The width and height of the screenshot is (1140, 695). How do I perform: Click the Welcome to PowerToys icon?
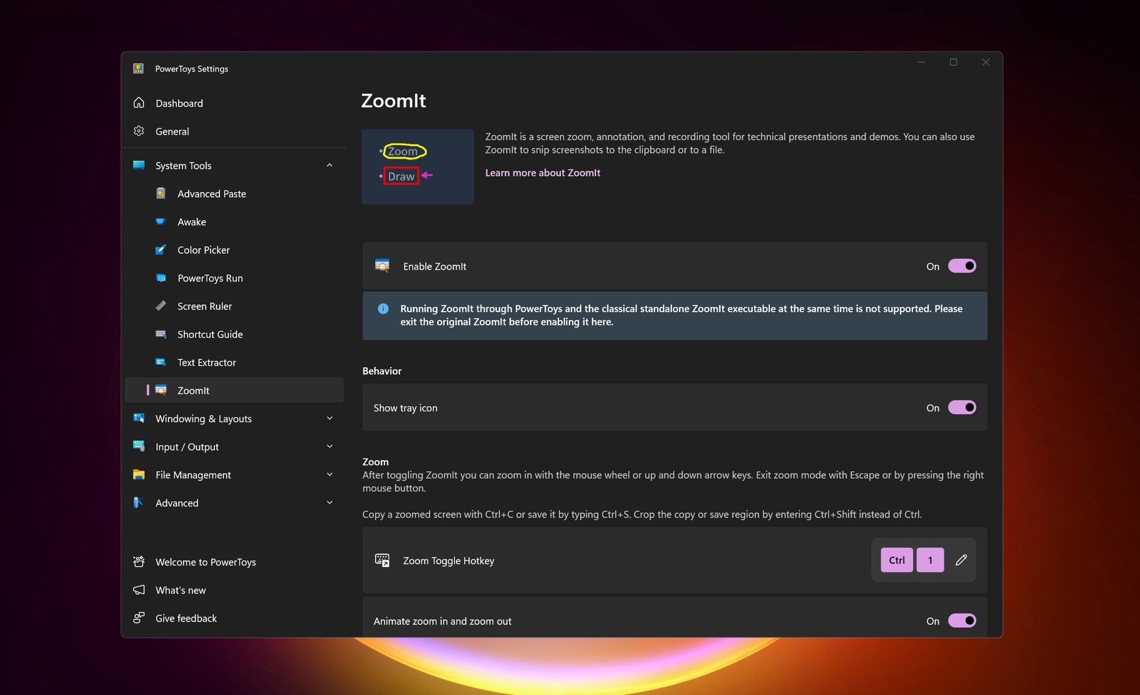(x=139, y=561)
